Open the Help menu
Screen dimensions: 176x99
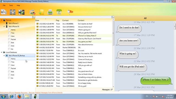point(18,5)
